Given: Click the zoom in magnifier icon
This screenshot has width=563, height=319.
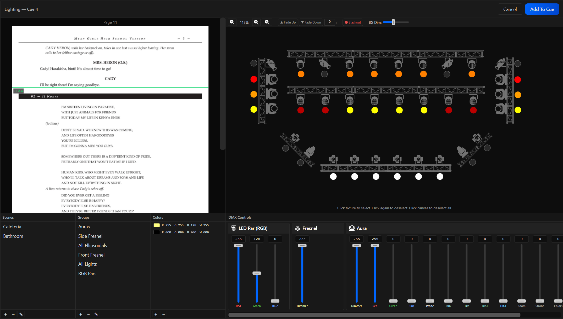Looking at the screenshot, I should [x=256, y=22].
